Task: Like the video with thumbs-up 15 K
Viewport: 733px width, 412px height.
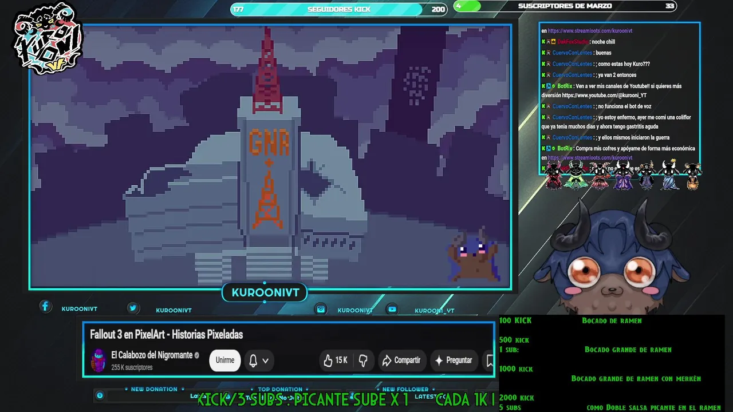Action: pyautogui.click(x=336, y=360)
